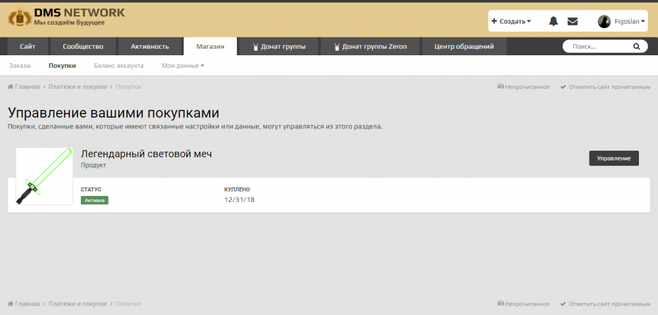Select the Магазин tab
This screenshot has width=658, height=315.
coord(211,47)
